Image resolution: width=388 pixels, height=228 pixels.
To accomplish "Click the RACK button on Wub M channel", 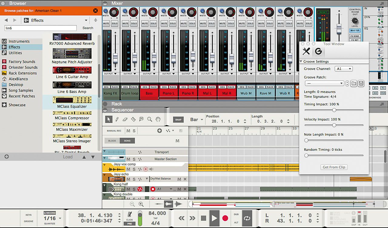I will coord(250,87).
